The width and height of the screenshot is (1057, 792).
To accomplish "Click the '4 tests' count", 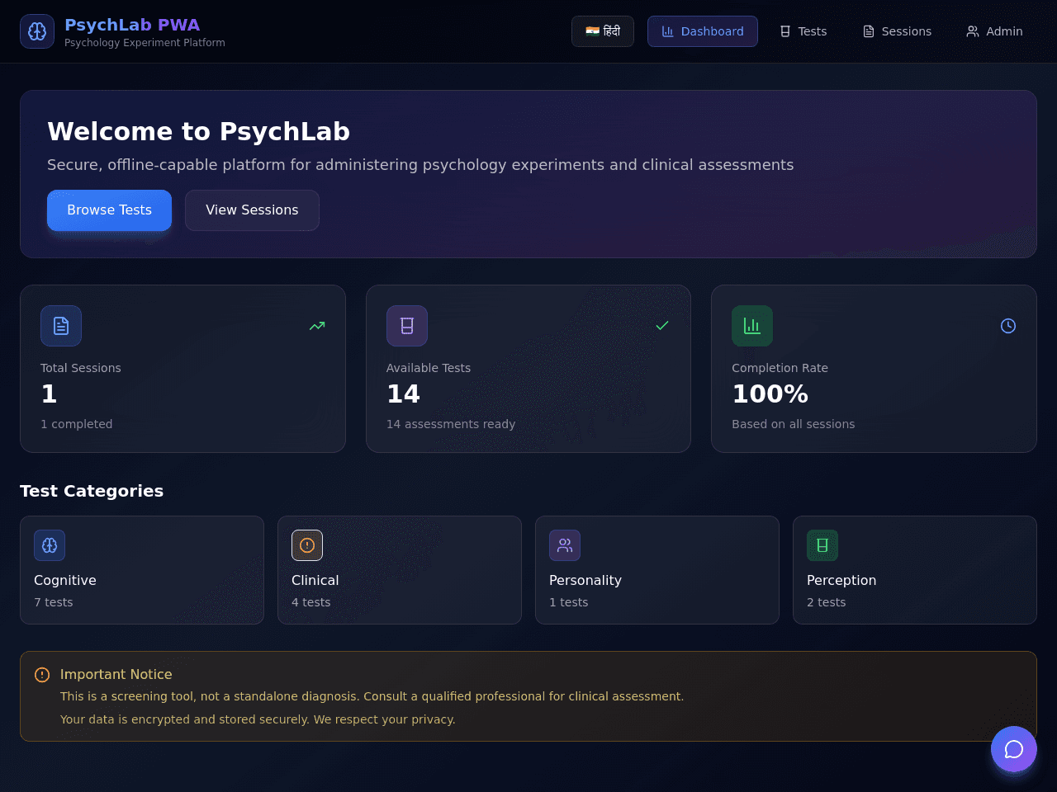I will (x=311, y=602).
